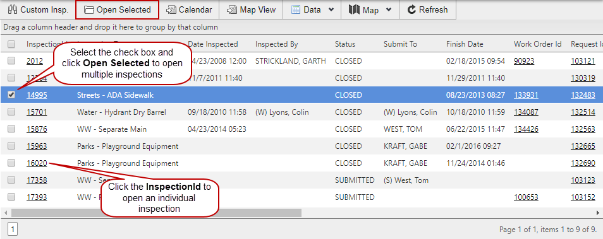
Task: Click the scrollbar left arrow
Action: 5,213
